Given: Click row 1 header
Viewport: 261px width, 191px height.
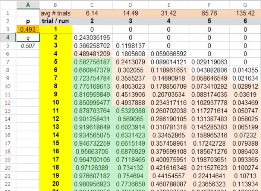Looking at the screenshot, I should point(8,13).
